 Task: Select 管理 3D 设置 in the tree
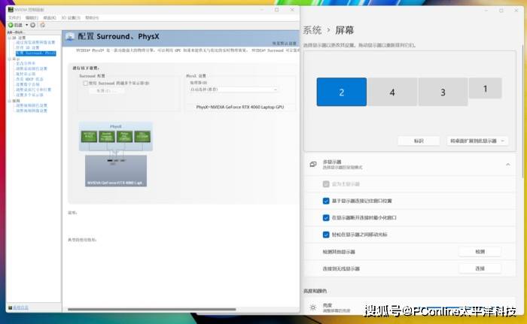(x=28, y=47)
